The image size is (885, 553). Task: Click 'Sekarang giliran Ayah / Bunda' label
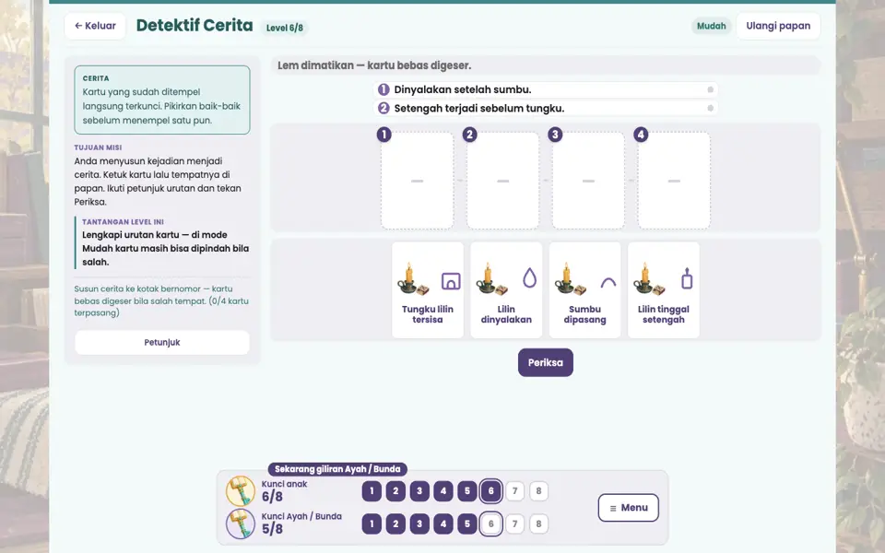(337, 469)
